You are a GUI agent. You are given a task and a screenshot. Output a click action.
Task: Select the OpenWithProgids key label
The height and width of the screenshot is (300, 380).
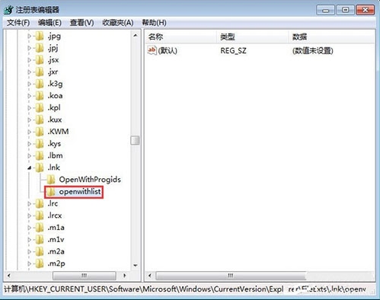90,180
